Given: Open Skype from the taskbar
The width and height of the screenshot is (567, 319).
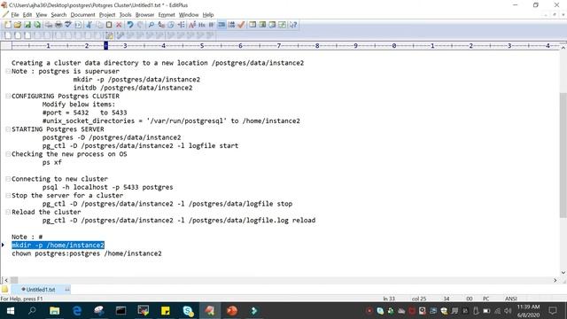Looking at the screenshot, I should coord(188,311).
